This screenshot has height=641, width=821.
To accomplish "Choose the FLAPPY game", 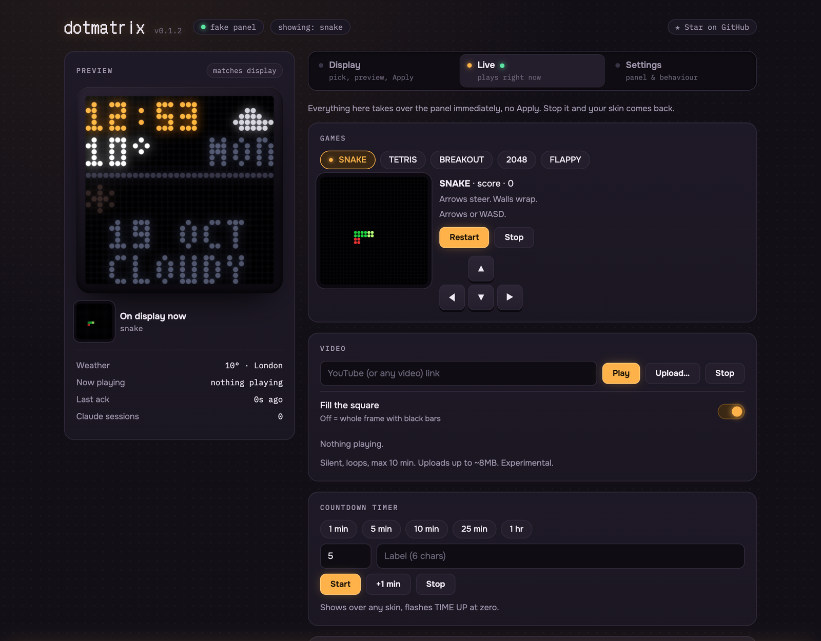I will pyautogui.click(x=565, y=160).
